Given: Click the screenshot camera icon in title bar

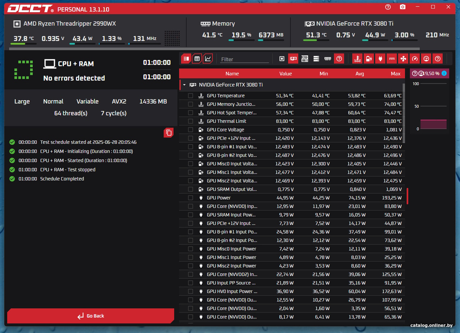Looking at the screenshot, I should (403, 7).
